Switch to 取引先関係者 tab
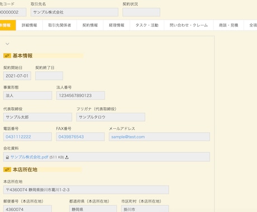 pos(60,25)
